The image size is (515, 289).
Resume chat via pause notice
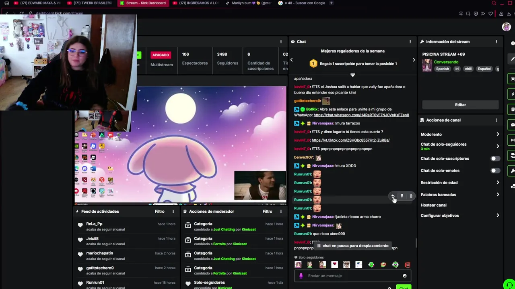[352, 246]
